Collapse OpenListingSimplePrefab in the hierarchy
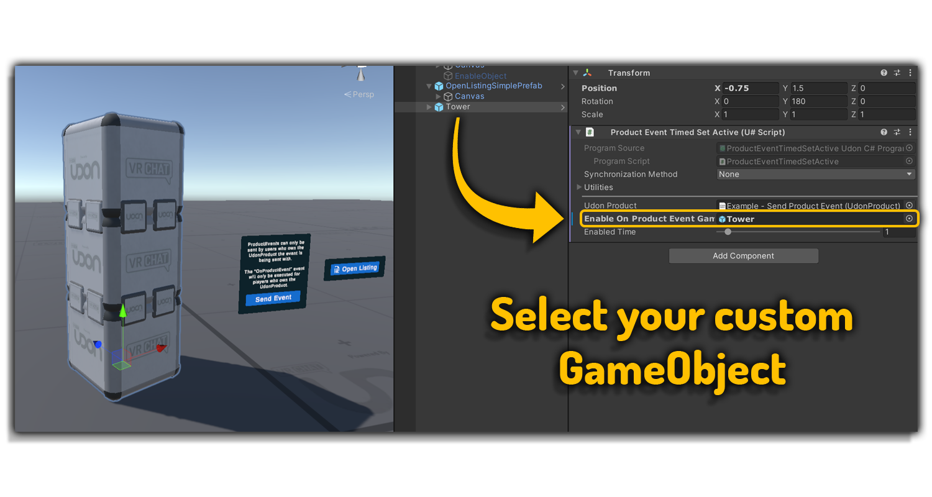Screen dimensions: 932x497 coord(429,86)
